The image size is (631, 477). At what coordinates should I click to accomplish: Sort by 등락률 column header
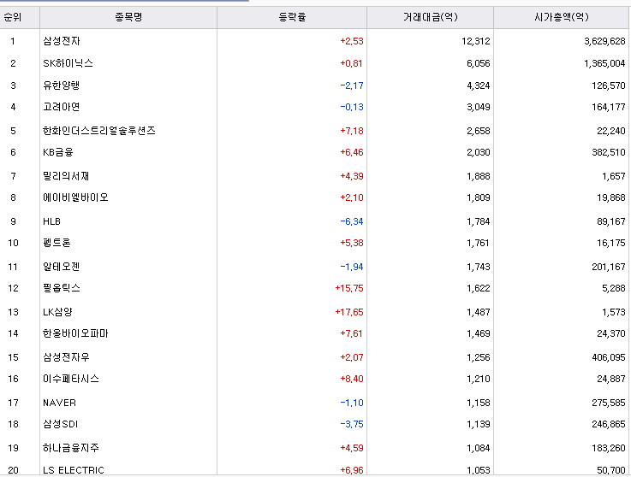pyautogui.click(x=292, y=17)
